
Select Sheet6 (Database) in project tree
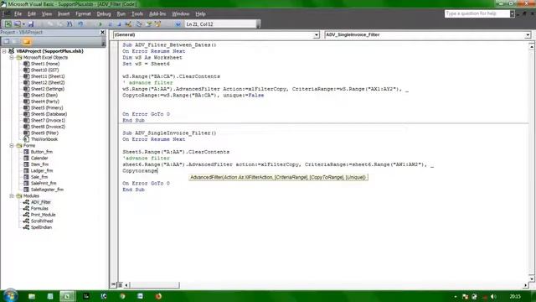(49, 114)
